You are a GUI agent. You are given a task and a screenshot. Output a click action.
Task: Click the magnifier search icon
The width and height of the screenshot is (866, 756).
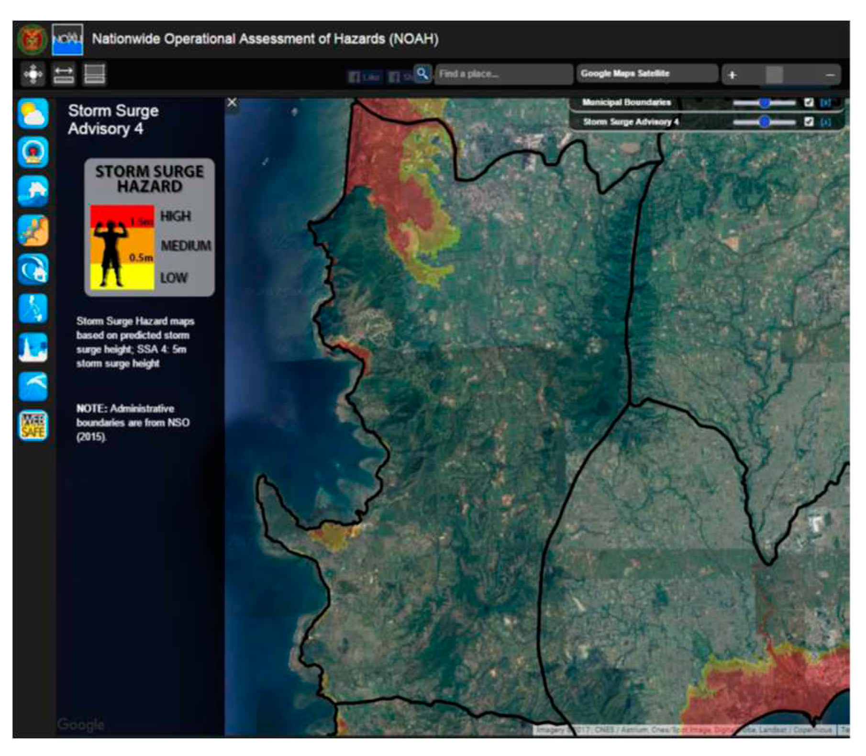[422, 74]
